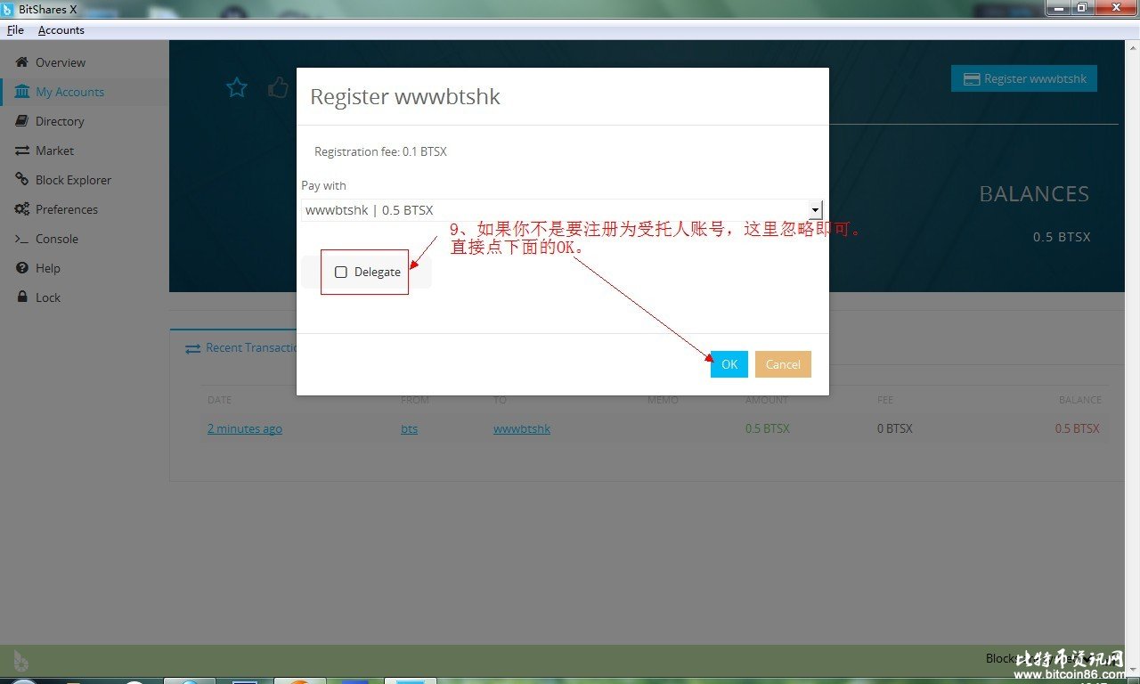Click the Block Explorer chain icon
This screenshot has width=1140, height=684.
coord(21,180)
